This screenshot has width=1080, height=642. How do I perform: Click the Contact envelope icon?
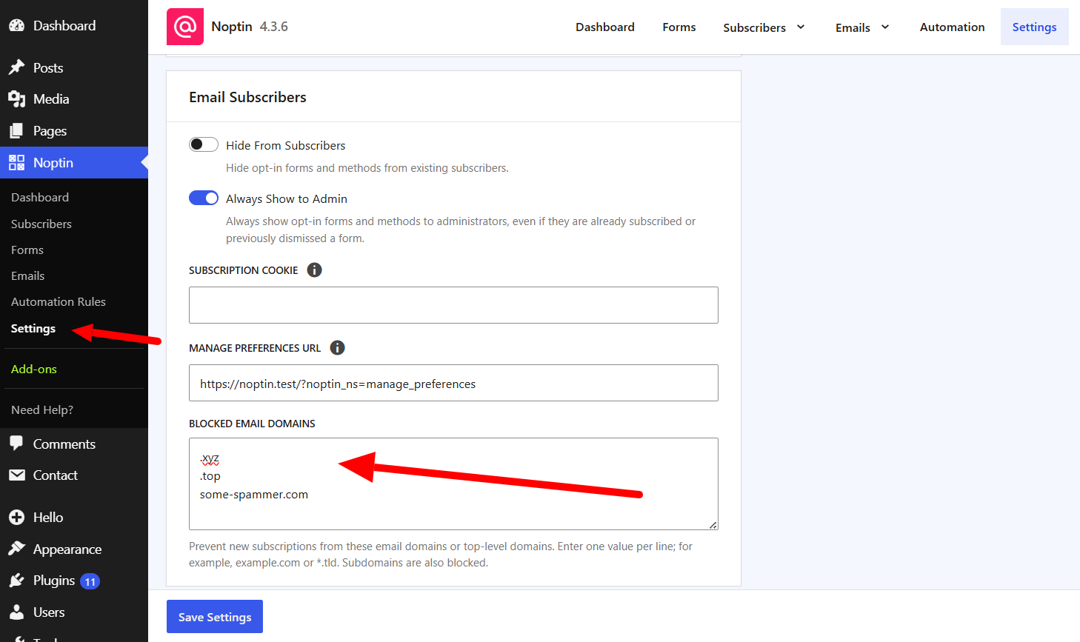16,475
